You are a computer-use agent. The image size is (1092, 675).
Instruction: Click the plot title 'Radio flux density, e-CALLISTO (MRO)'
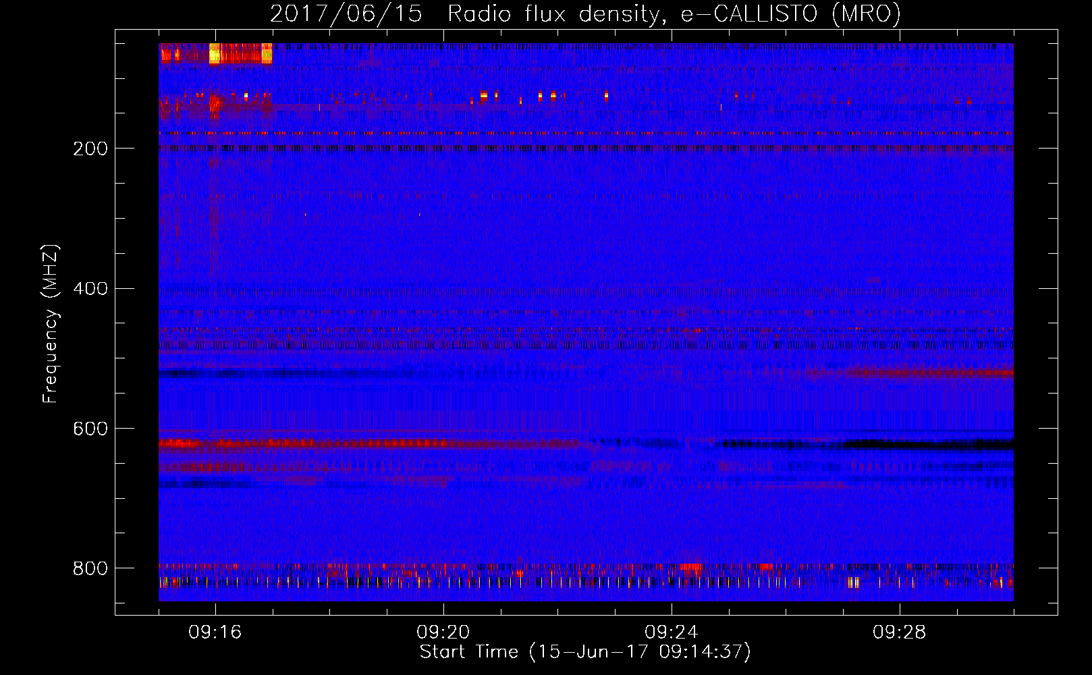[674, 13]
